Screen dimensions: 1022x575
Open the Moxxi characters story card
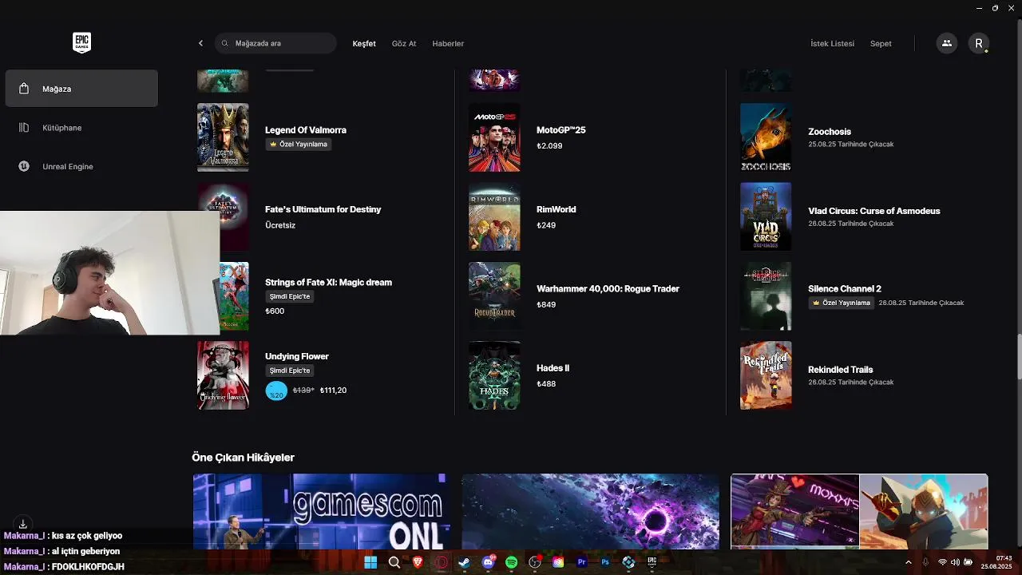point(859,512)
